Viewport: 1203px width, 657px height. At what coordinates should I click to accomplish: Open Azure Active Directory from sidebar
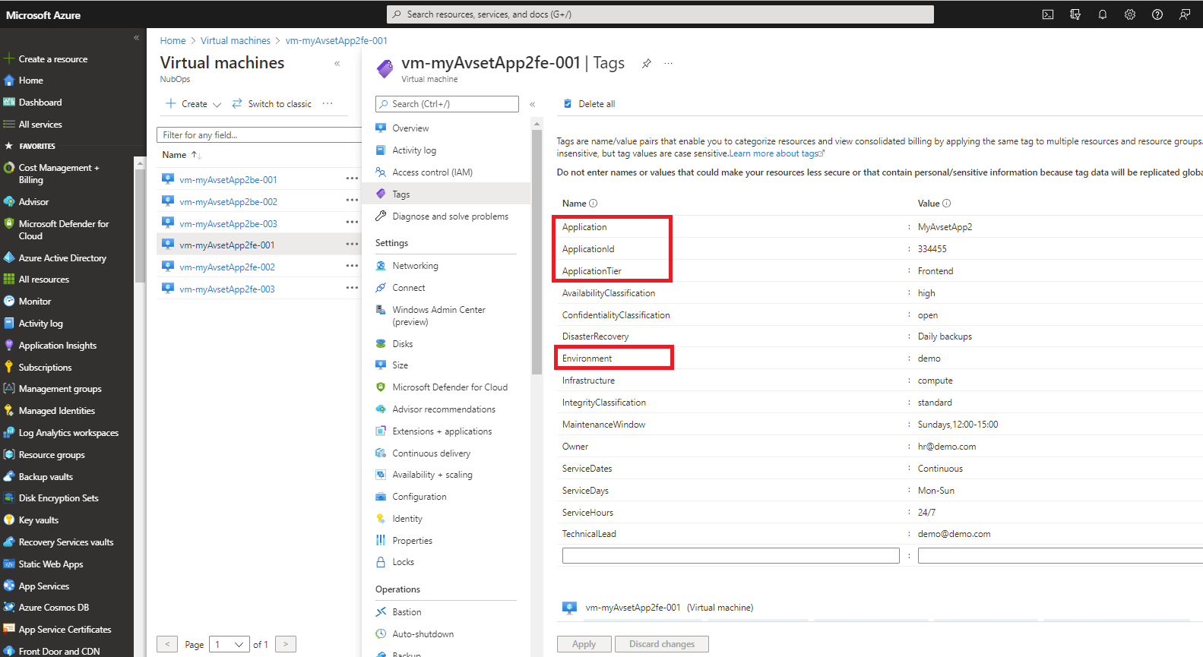coord(62,258)
